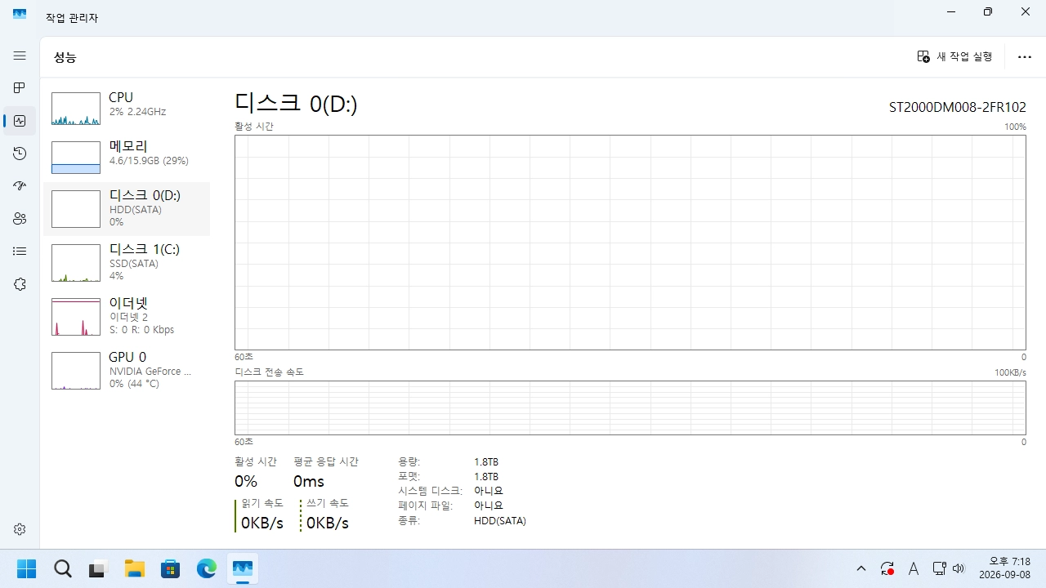Open Startup apps page icon
Image resolution: width=1046 pixels, height=588 pixels.
click(20, 186)
